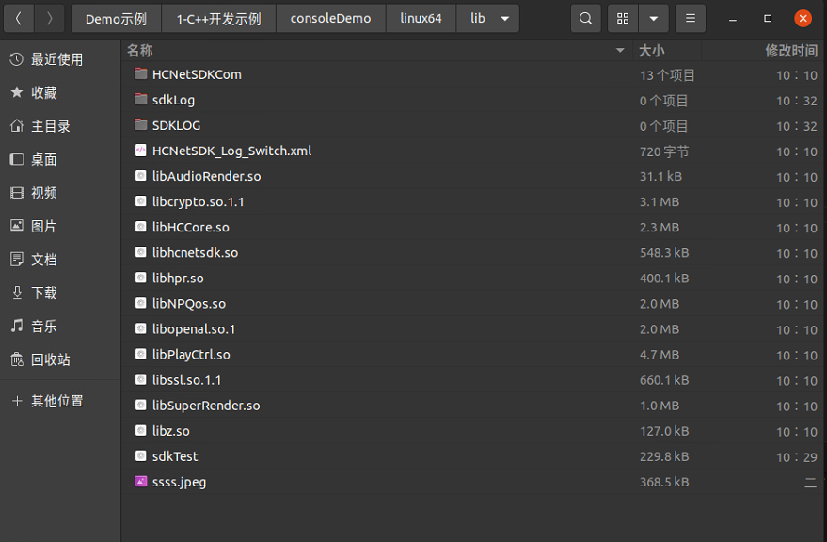Open the hamburger menu button
The image size is (827, 542).
tap(691, 19)
